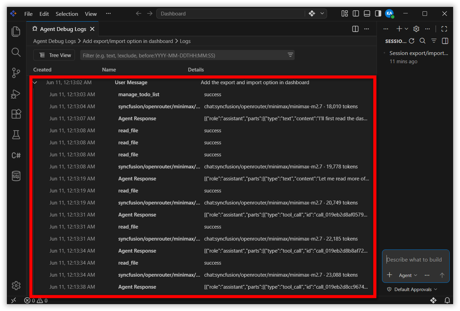This screenshot has height=311, width=460.
Task: Open the Explorer view in activity bar
Action: click(16, 31)
